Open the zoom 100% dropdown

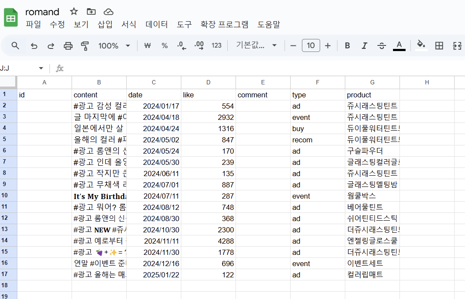point(114,46)
